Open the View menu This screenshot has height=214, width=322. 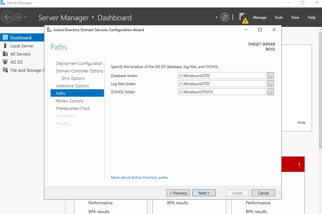(x=295, y=17)
